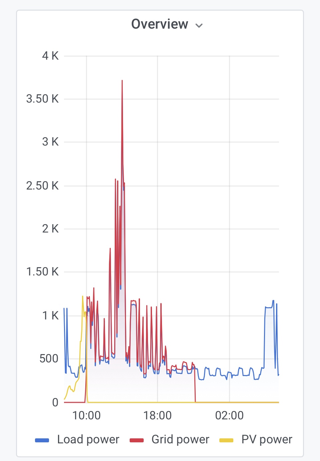Image resolution: width=320 pixels, height=461 pixels.
Task: Click the blue Load power color swatch
Action: coord(42,440)
